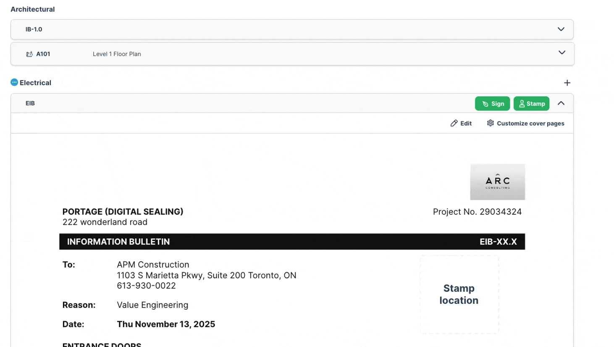This screenshot has width=614, height=347.
Task: Click the blue ellipsis icon beside Electrical
Action: click(x=14, y=82)
